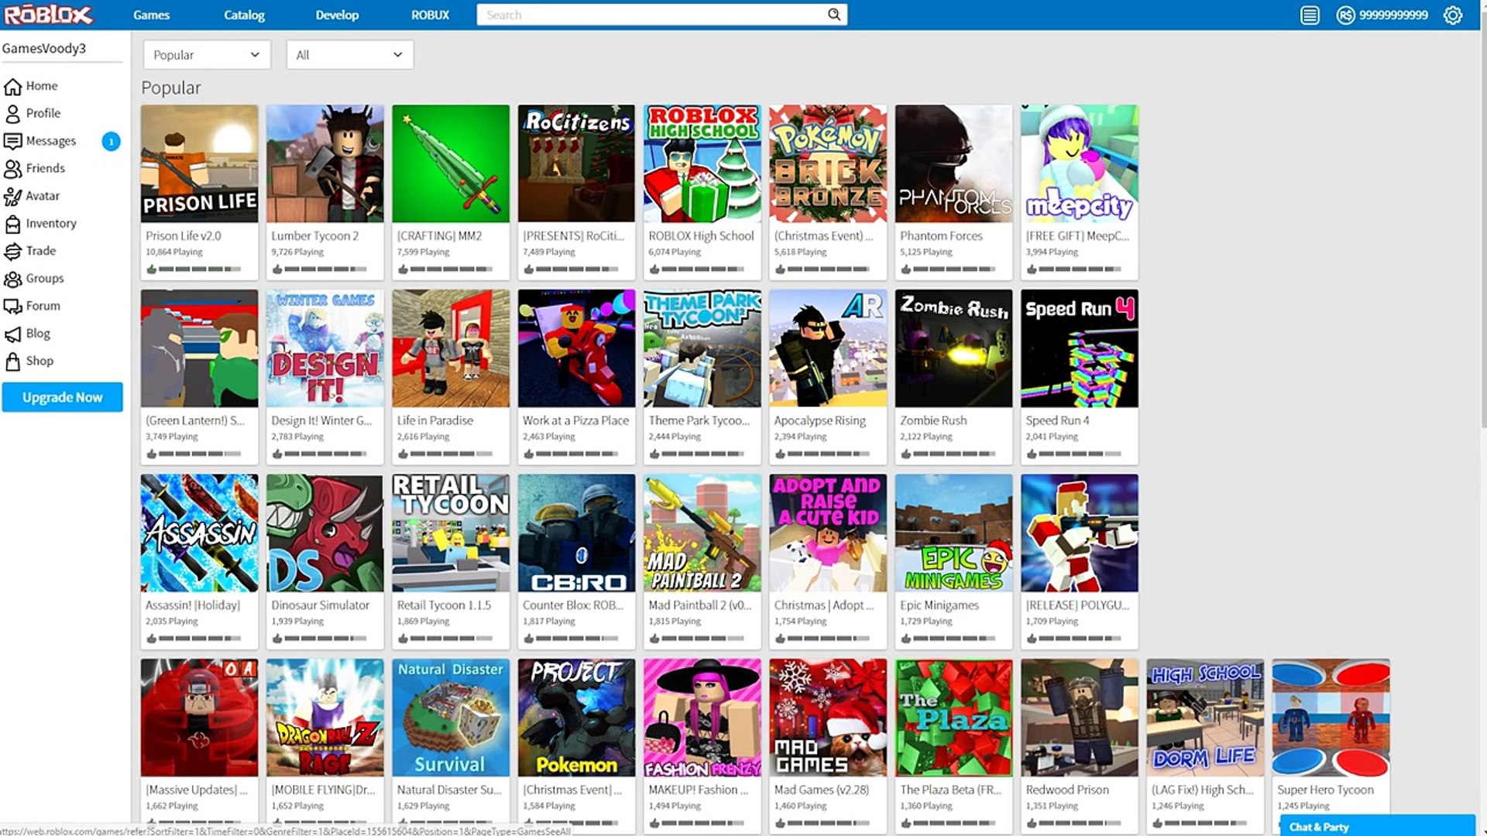Open the Catalog menu item
1487x836 pixels.
pyautogui.click(x=244, y=15)
